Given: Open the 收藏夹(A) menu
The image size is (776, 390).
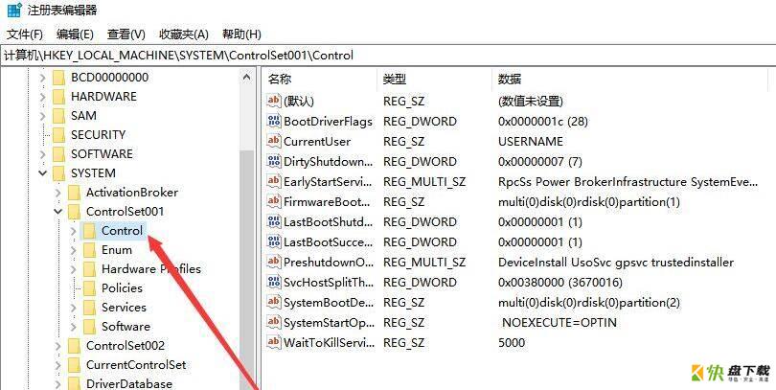Looking at the screenshot, I should pyautogui.click(x=184, y=34).
